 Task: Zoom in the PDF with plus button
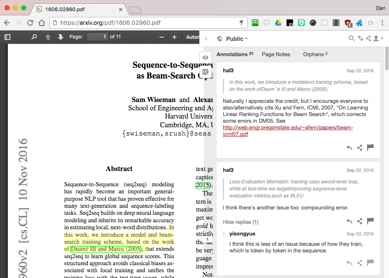click(x=174, y=37)
